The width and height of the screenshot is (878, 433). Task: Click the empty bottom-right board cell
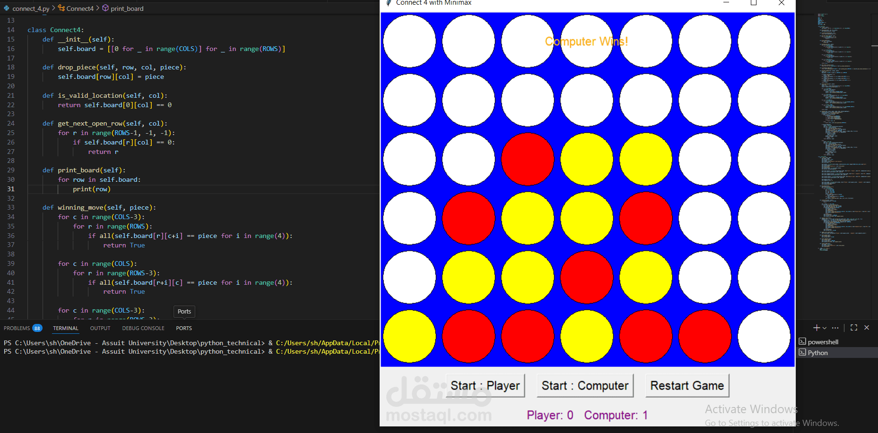coord(764,336)
